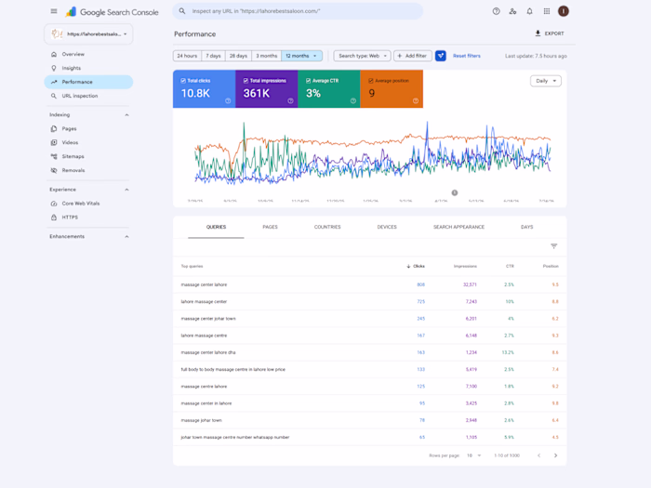Click the "massage johar town" query row
The height and width of the screenshot is (488, 651).
369,420
